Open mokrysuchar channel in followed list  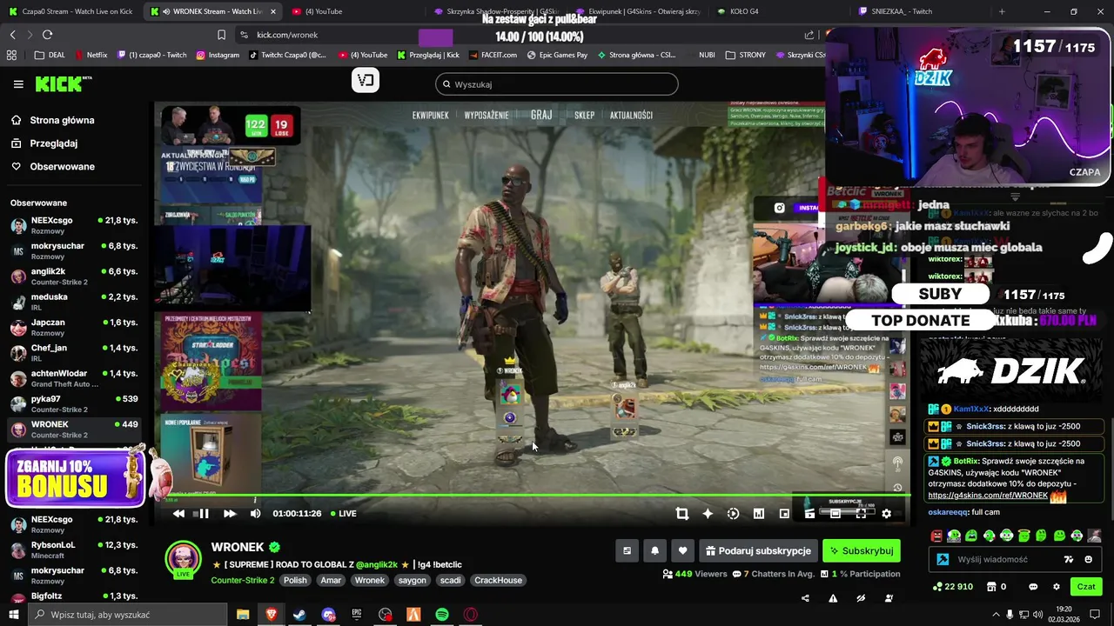tap(74, 250)
